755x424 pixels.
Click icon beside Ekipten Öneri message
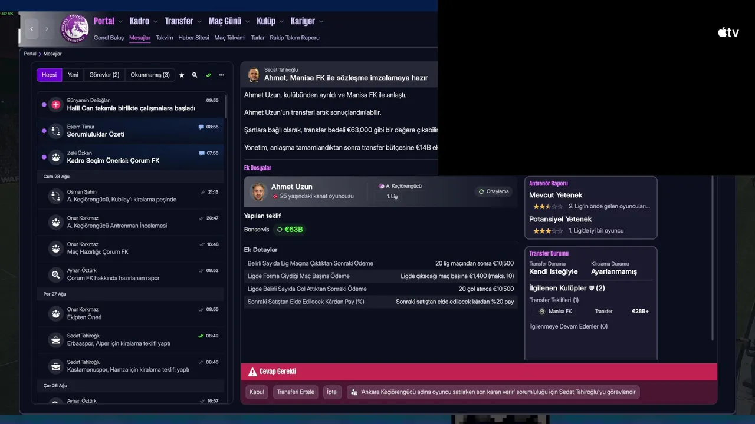tap(55, 313)
